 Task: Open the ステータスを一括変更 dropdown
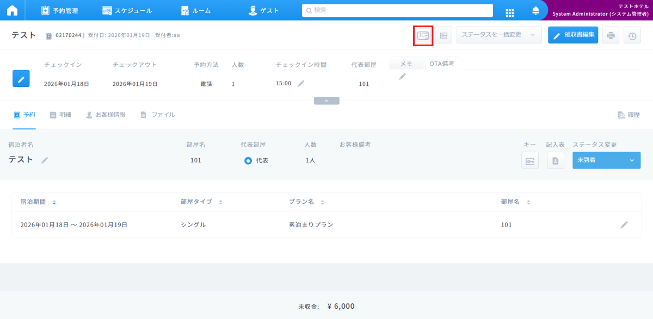(x=498, y=35)
